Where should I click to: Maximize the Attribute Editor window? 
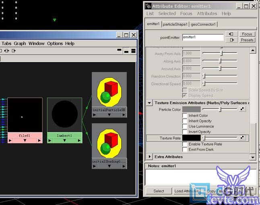[246, 6]
